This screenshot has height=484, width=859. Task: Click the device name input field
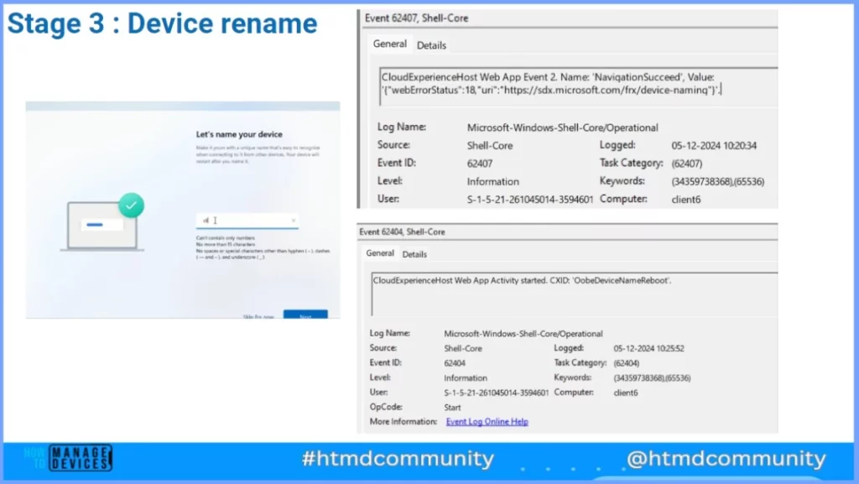(247, 220)
